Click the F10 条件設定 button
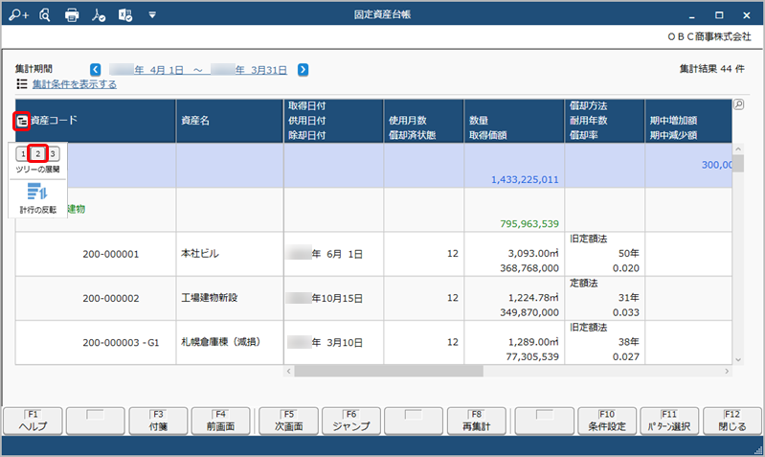The height and width of the screenshot is (457, 765). coord(607,421)
